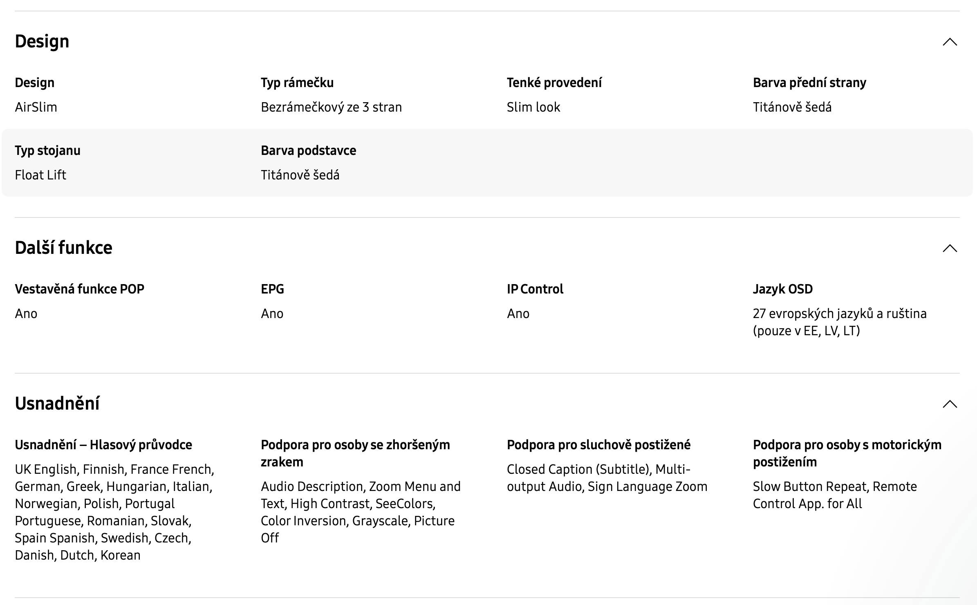Click the Usnadnění section heading
The image size is (977, 605).
(x=57, y=403)
